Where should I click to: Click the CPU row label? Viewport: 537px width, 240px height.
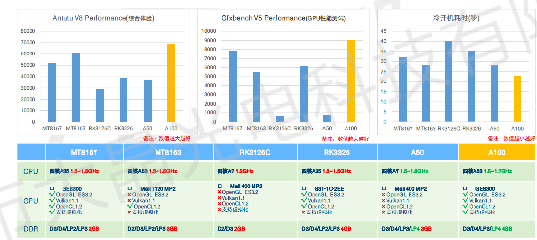pos(31,171)
